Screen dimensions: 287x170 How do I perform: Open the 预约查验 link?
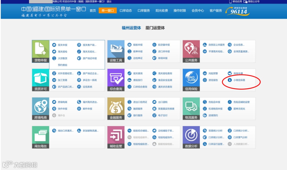(x=63, y=65)
